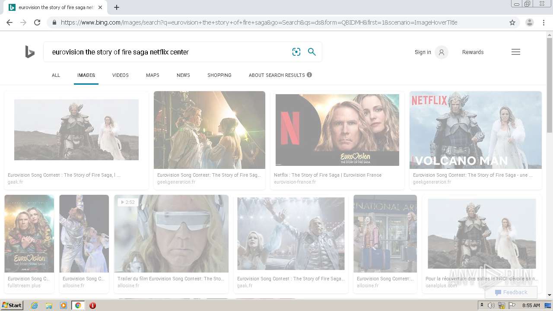Click the Sign in link

pos(423,52)
